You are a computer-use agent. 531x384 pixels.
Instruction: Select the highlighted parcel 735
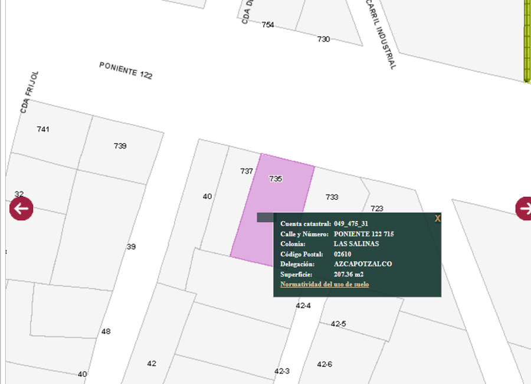(x=276, y=178)
